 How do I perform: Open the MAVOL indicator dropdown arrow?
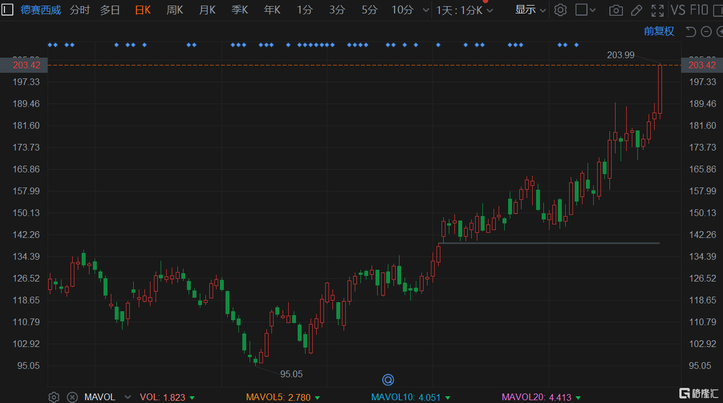(128, 397)
